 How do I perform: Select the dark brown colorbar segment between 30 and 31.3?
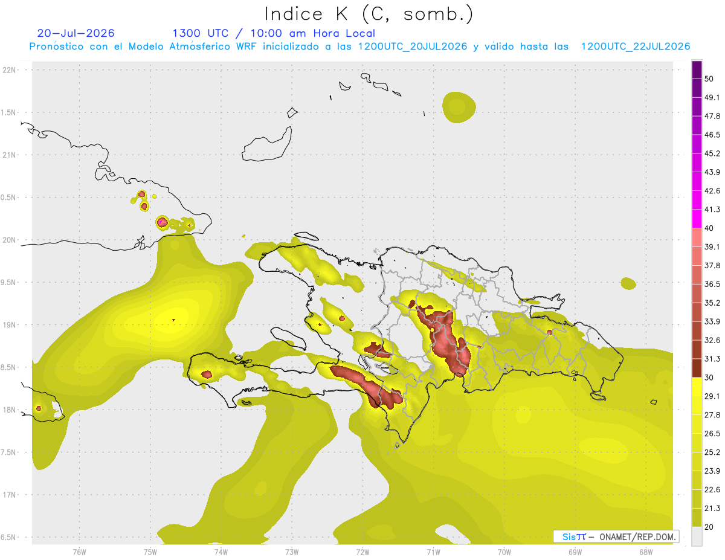697,368
